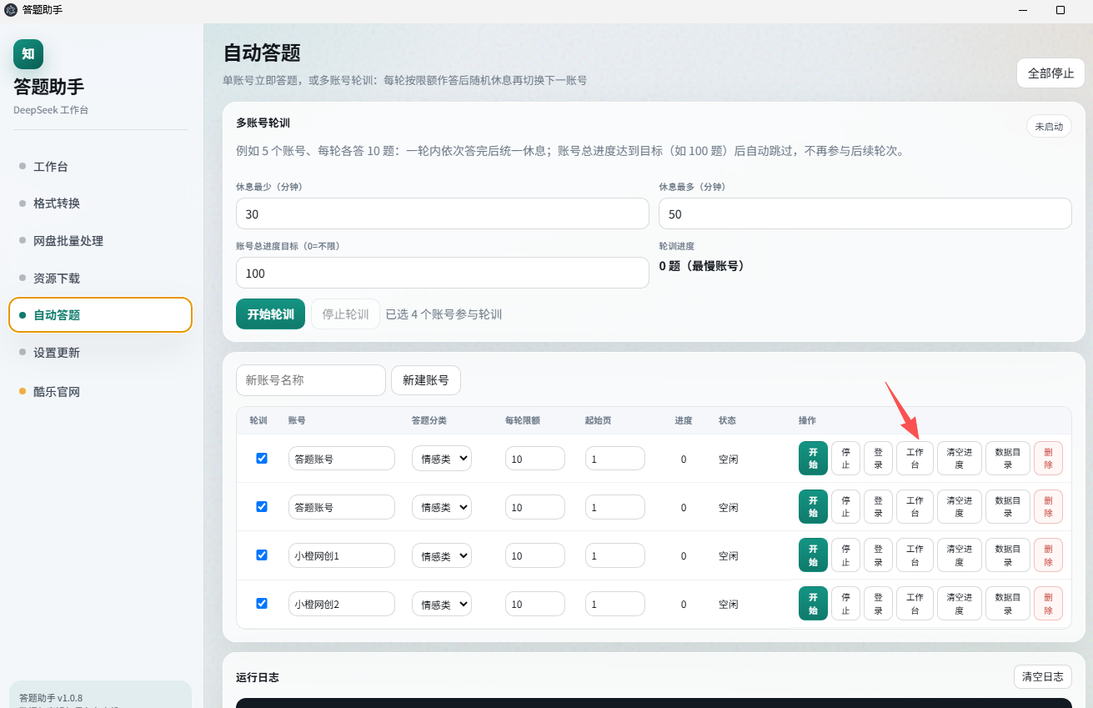This screenshot has width=1093, height=708.
Task: Click 清空进度 for 小橙网创2 account
Action: click(960, 604)
